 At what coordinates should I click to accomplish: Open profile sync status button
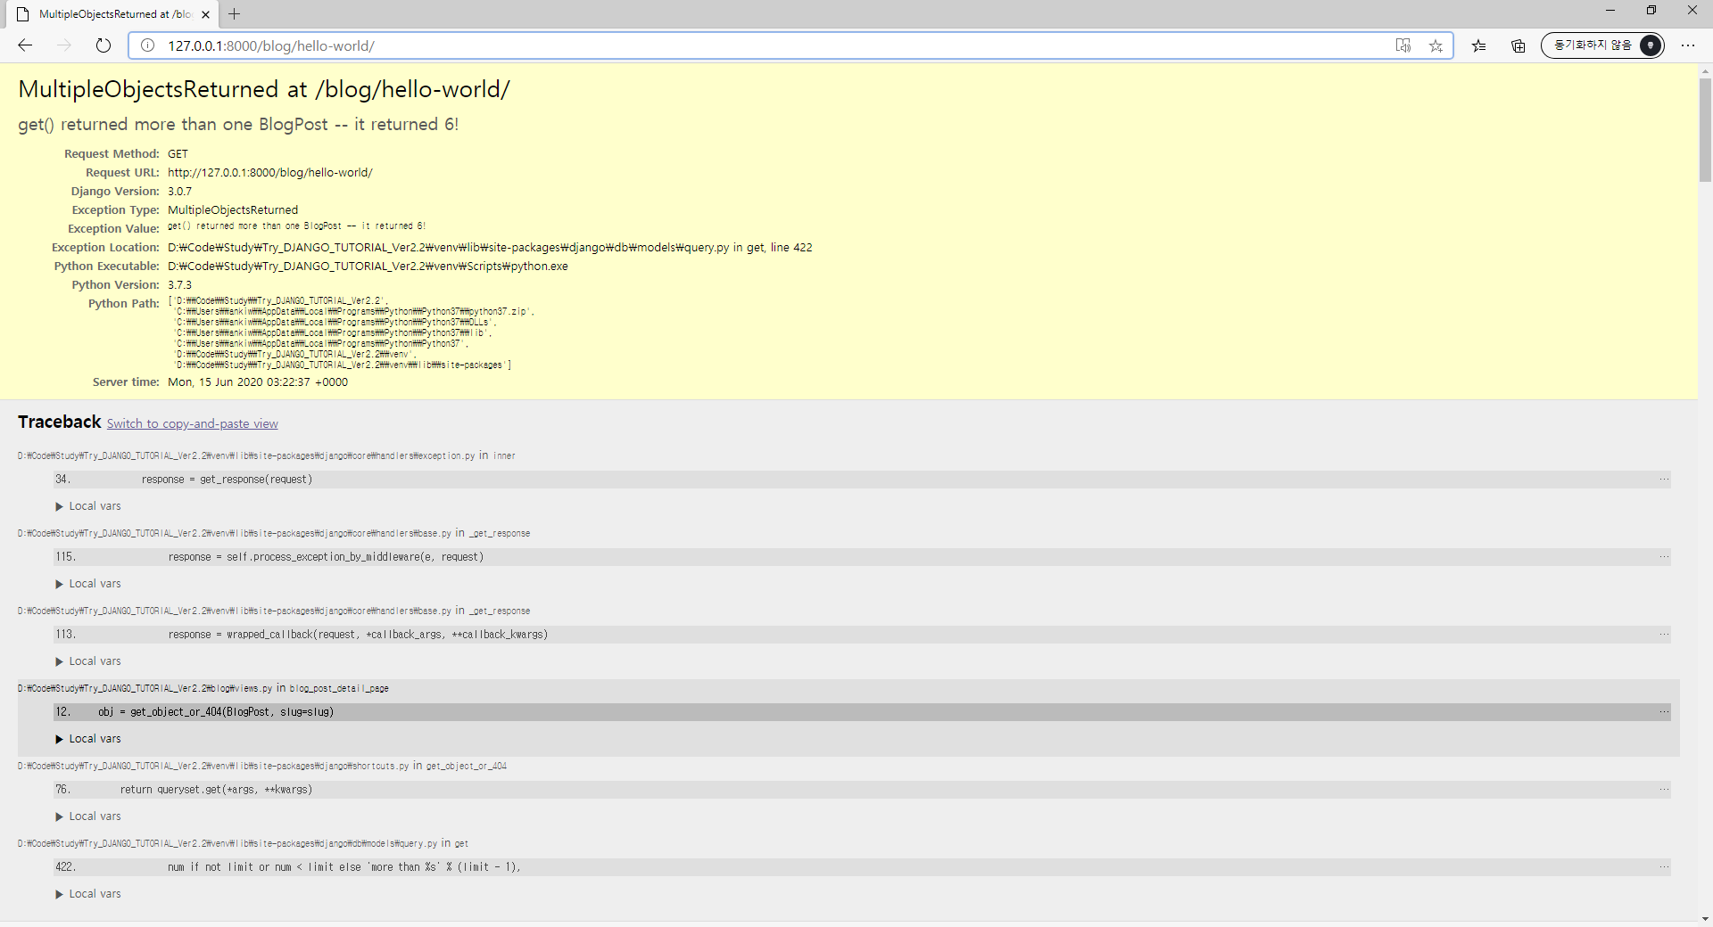[x=1602, y=45]
